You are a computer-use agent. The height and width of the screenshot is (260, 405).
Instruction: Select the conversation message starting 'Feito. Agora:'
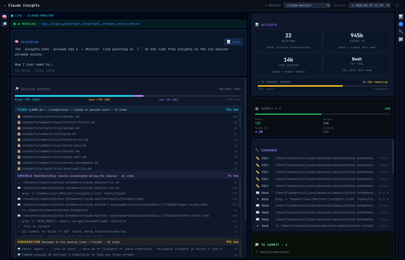coord(127,249)
